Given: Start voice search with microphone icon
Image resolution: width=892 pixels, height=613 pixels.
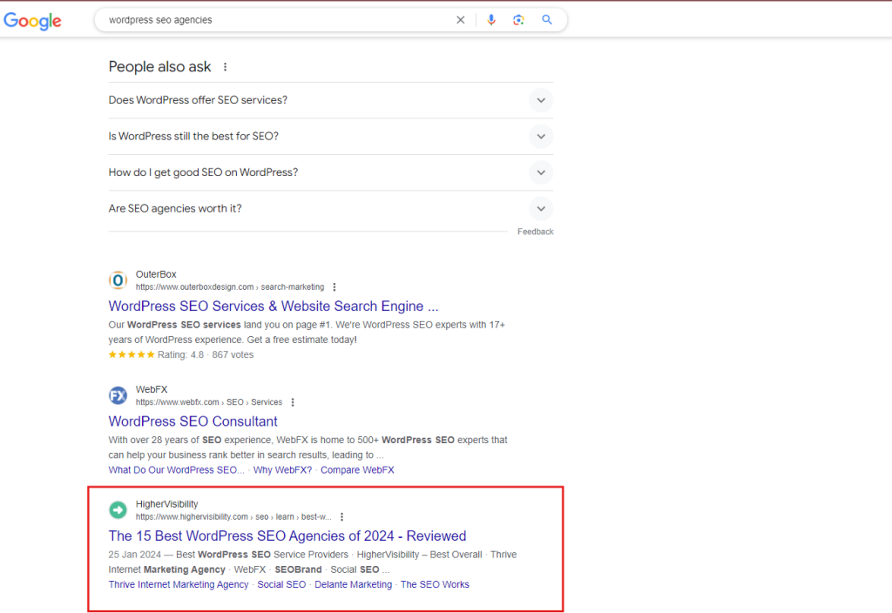Looking at the screenshot, I should click(491, 20).
